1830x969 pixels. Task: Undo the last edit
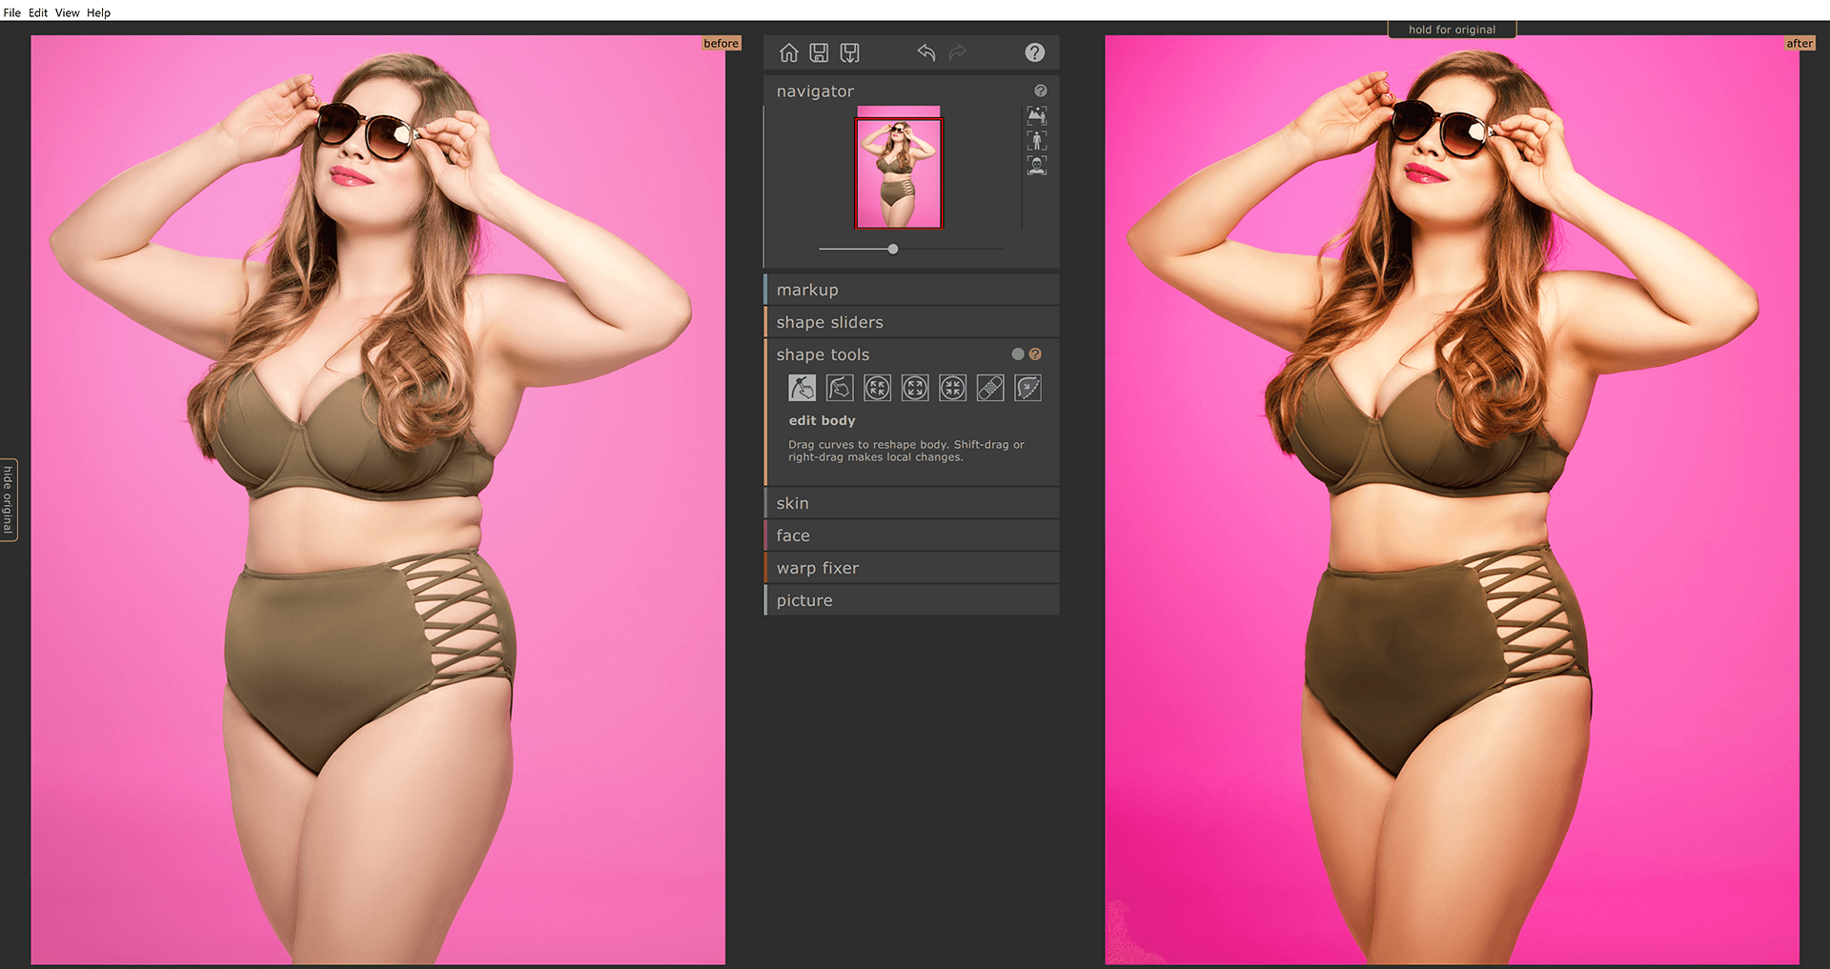pyautogui.click(x=926, y=52)
